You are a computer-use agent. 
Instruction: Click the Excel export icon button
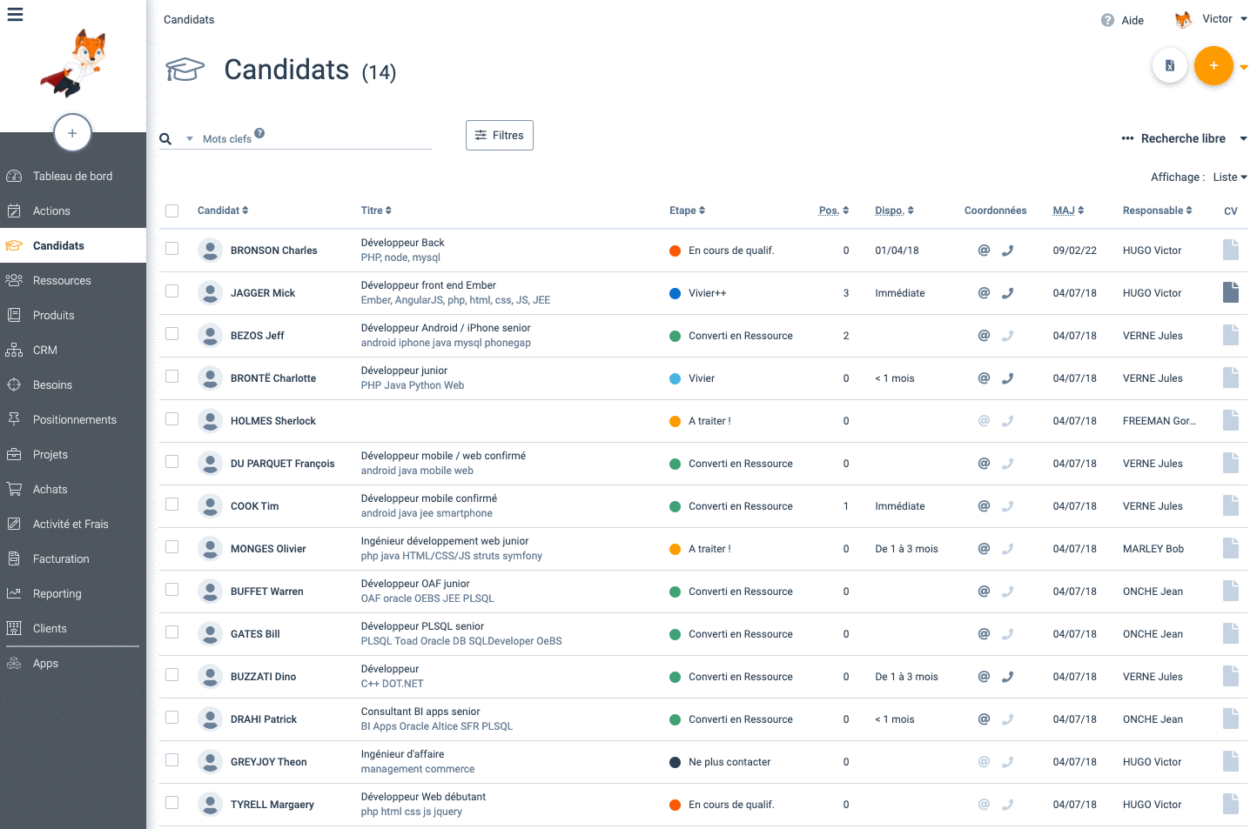(x=1169, y=66)
